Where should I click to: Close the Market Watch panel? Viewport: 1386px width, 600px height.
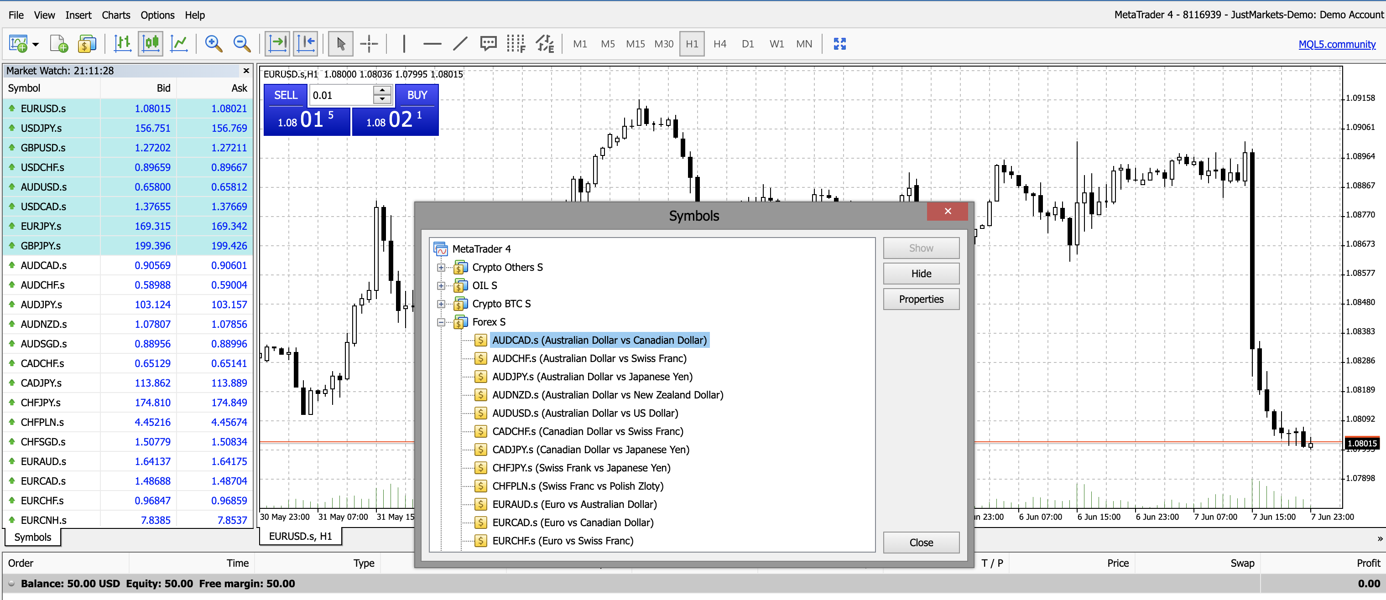coord(246,70)
